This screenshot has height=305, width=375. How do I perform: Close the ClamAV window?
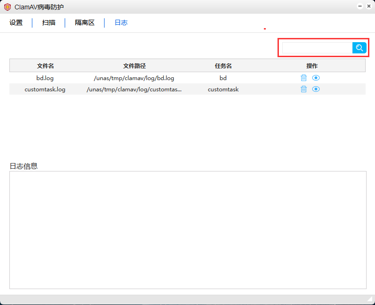point(368,7)
